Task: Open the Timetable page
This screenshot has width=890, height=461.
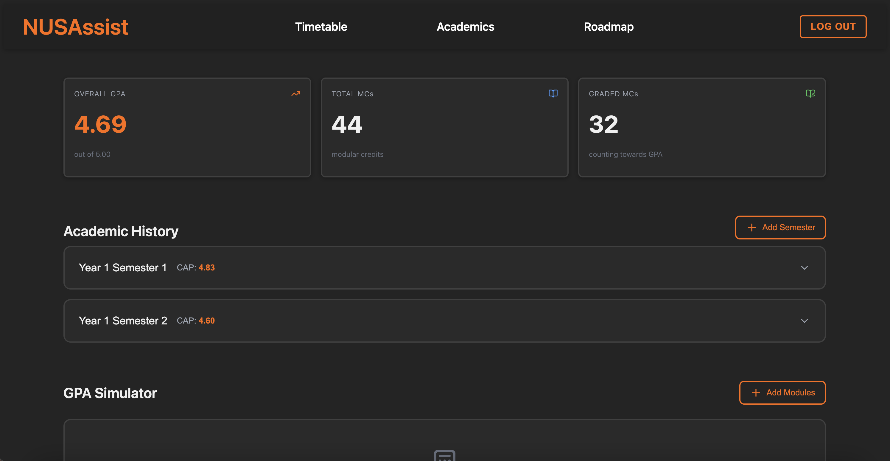Action: click(321, 27)
